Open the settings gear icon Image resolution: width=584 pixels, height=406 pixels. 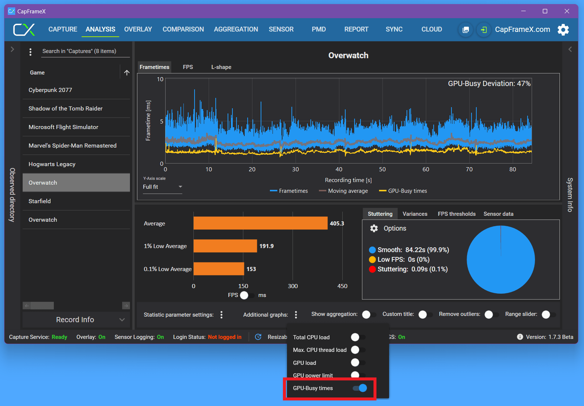pos(563,30)
